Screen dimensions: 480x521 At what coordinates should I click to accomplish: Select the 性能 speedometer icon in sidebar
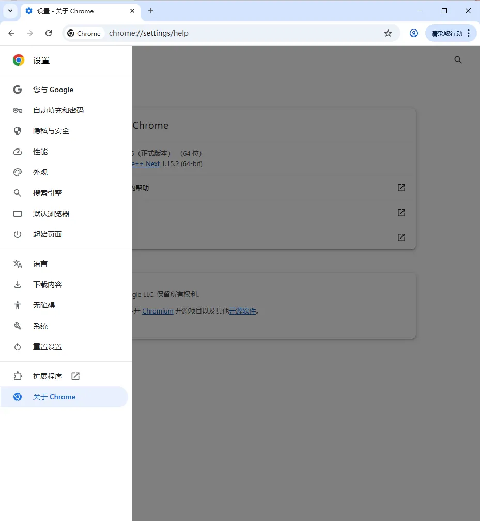click(17, 152)
